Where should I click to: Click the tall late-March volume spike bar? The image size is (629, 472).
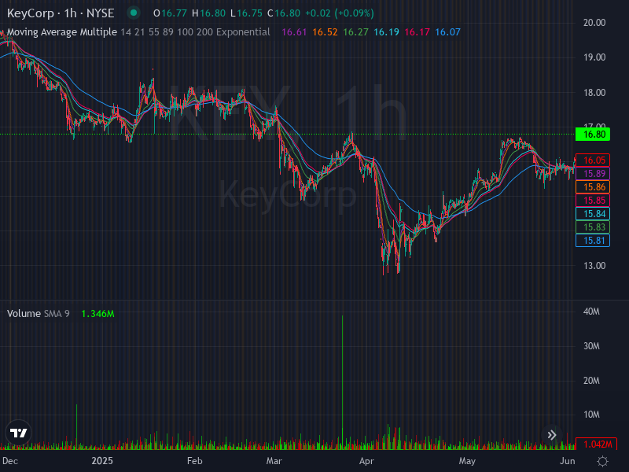click(342, 382)
